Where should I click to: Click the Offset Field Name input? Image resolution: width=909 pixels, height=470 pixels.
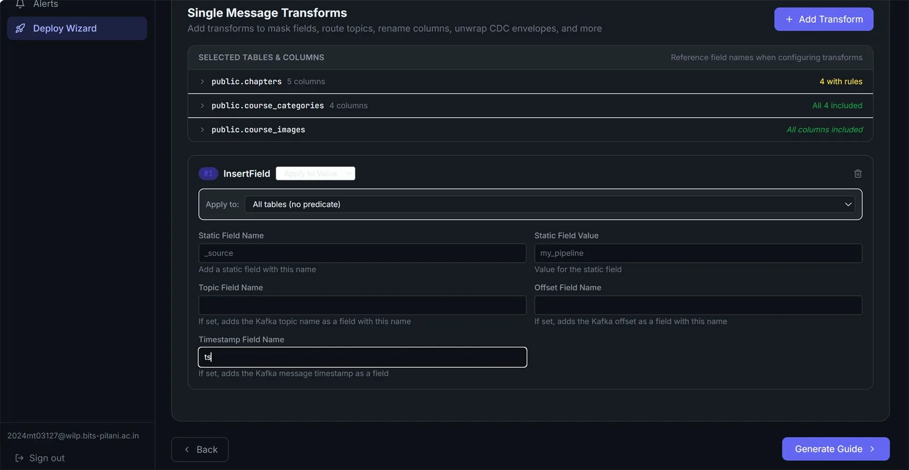pos(698,305)
